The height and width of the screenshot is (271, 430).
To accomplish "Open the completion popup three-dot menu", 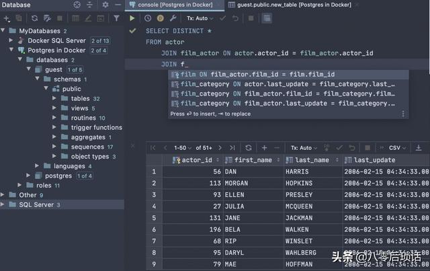I will pyautogui.click(x=403, y=114).
